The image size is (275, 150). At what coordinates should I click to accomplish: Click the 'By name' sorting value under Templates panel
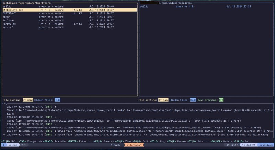(164, 100)
